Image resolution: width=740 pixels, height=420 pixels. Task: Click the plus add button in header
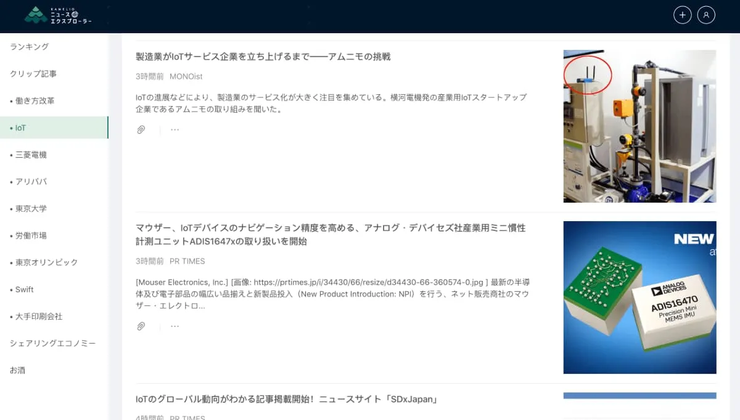coord(682,15)
